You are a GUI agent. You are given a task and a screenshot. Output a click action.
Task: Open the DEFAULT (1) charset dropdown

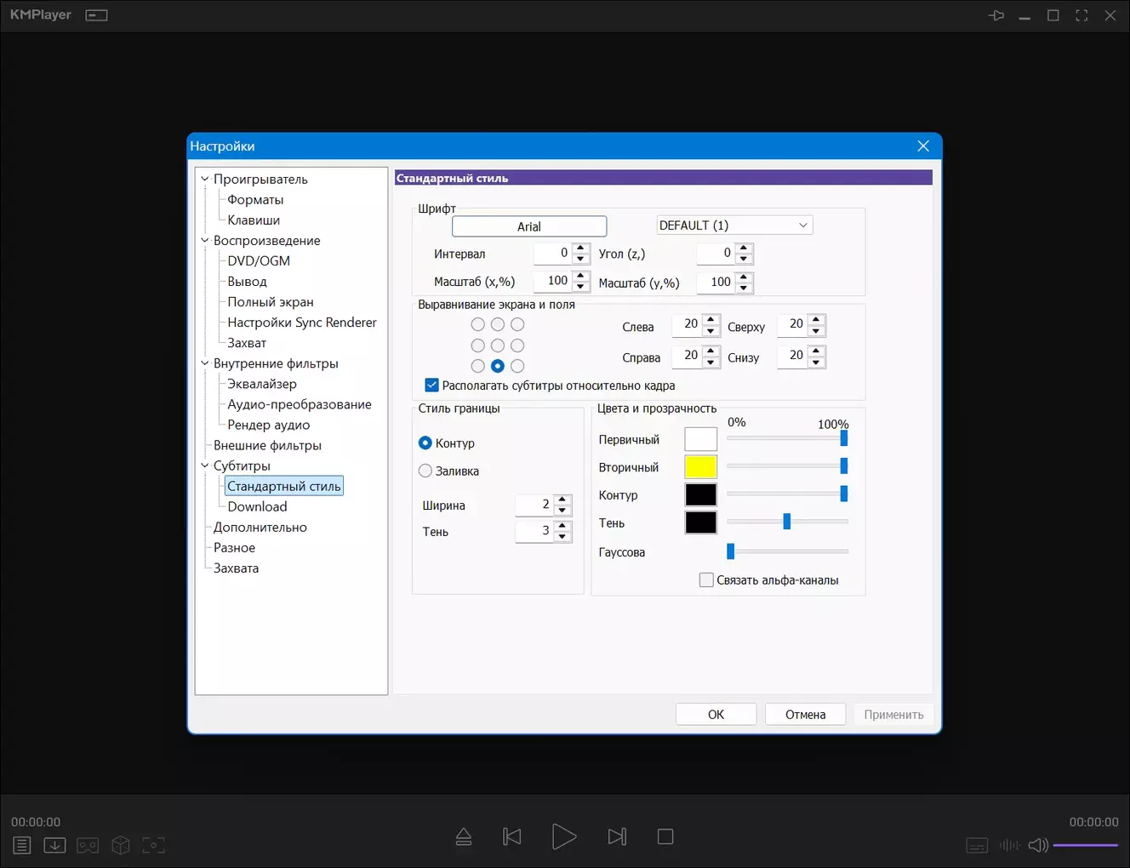(734, 226)
